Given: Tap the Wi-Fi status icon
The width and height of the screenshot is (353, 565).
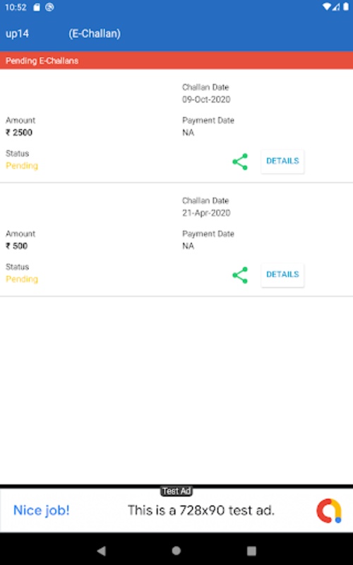Looking at the screenshot, I should point(326,7).
